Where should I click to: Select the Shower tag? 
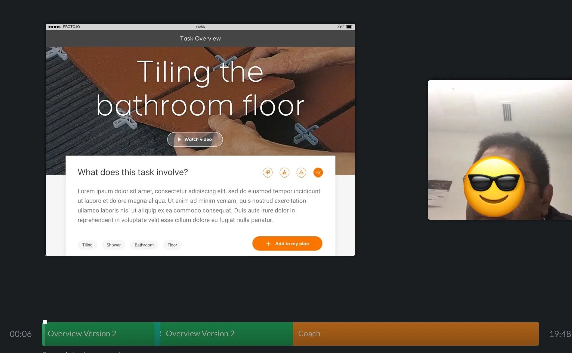[x=114, y=245]
